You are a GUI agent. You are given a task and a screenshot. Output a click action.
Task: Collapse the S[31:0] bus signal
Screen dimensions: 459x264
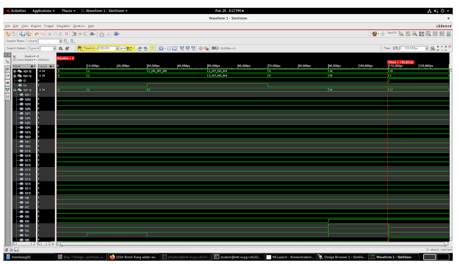pos(15,90)
